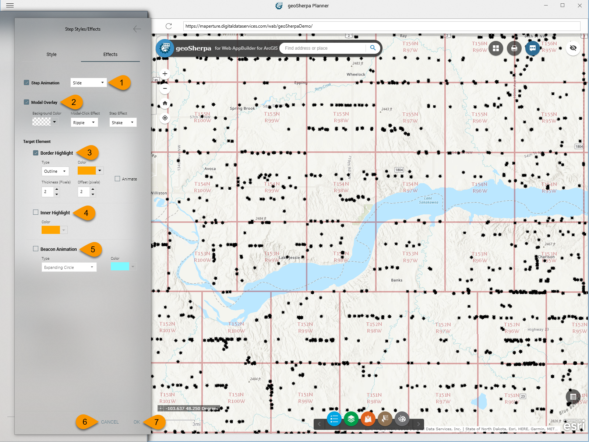
Task: Open the hamburger menu in title bar
Action: [x=10, y=6]
